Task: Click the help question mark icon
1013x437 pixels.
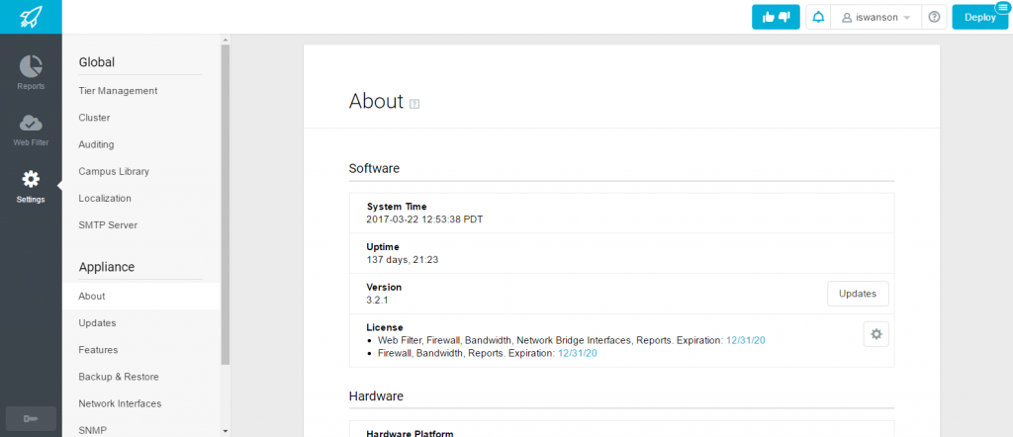Action: (x=934, y=18)
